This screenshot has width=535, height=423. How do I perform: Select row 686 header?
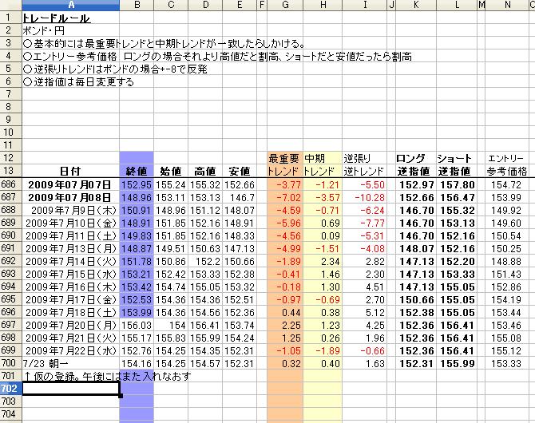click(x=10, y=184)
